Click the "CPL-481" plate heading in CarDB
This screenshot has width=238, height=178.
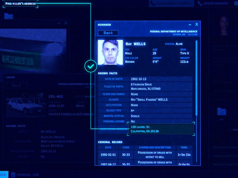pos(56,96)
